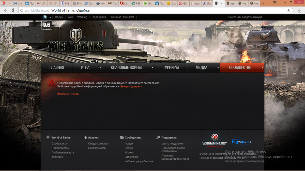The image size is (305, 171).
Task: Click the Wargaming.net footer logo
Action: 215,141
